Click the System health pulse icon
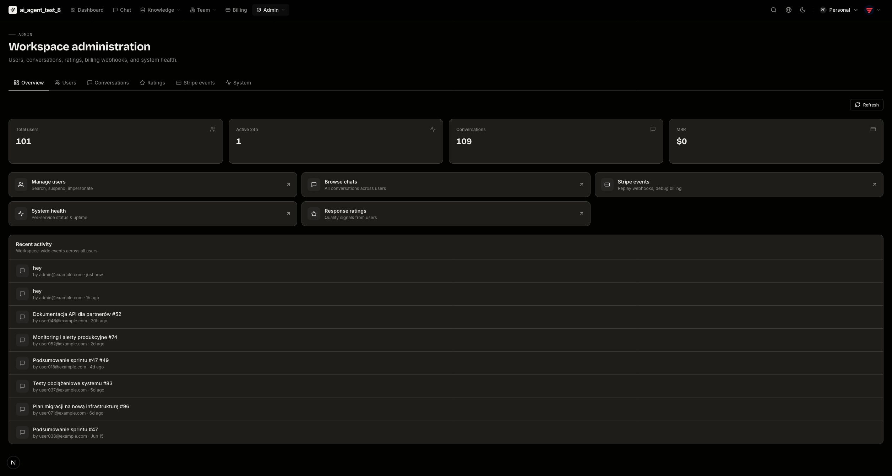Image resolution: width=892 pixels, height=476 pixels. (21, 214)
